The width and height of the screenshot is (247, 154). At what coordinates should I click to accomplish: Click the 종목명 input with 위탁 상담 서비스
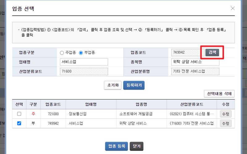coord(195,62)
